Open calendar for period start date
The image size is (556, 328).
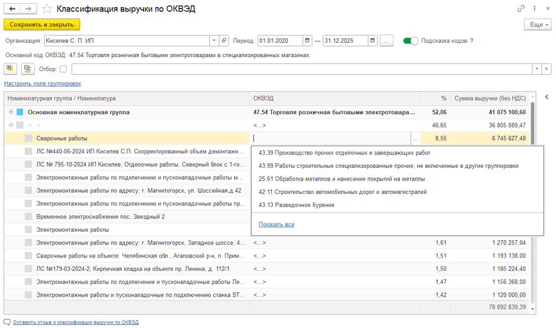308,41
